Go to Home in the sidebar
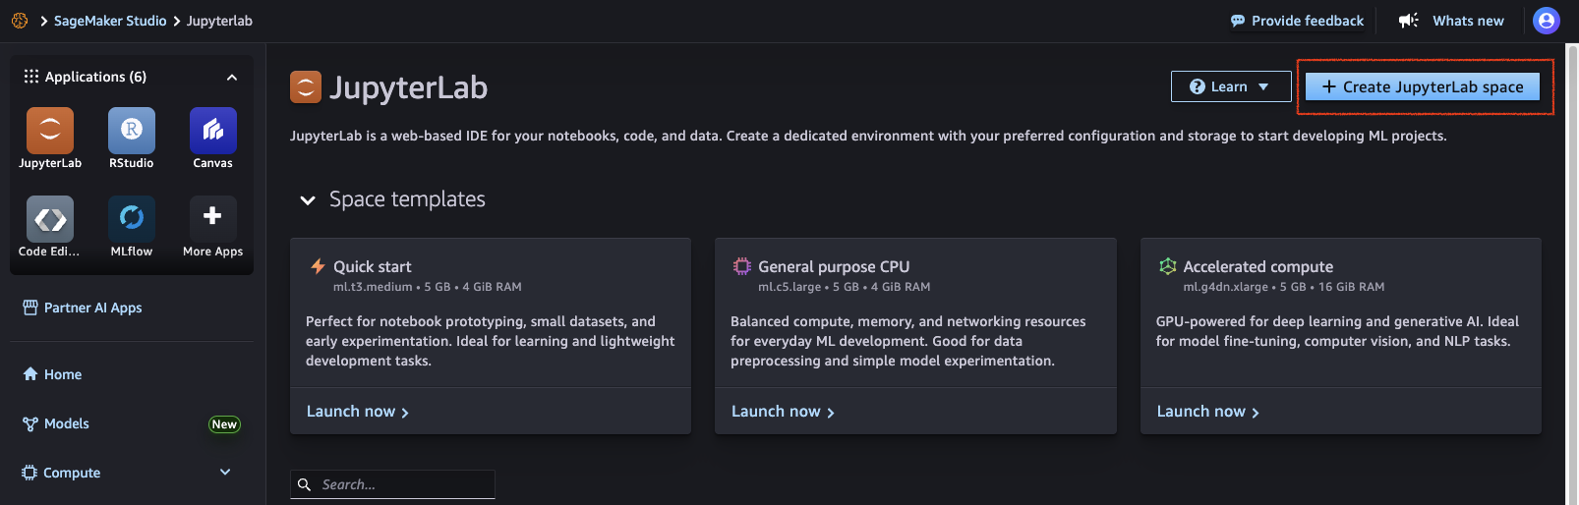The height and width of the screenshot is (505, 1579). click(52, 374)
